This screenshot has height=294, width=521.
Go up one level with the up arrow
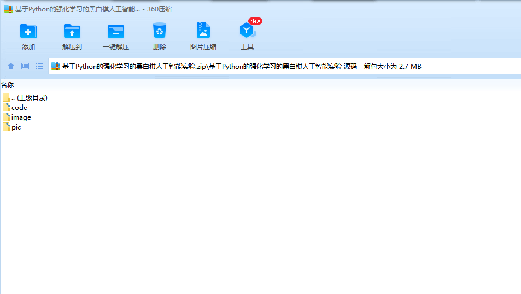[x=11, y=66]
